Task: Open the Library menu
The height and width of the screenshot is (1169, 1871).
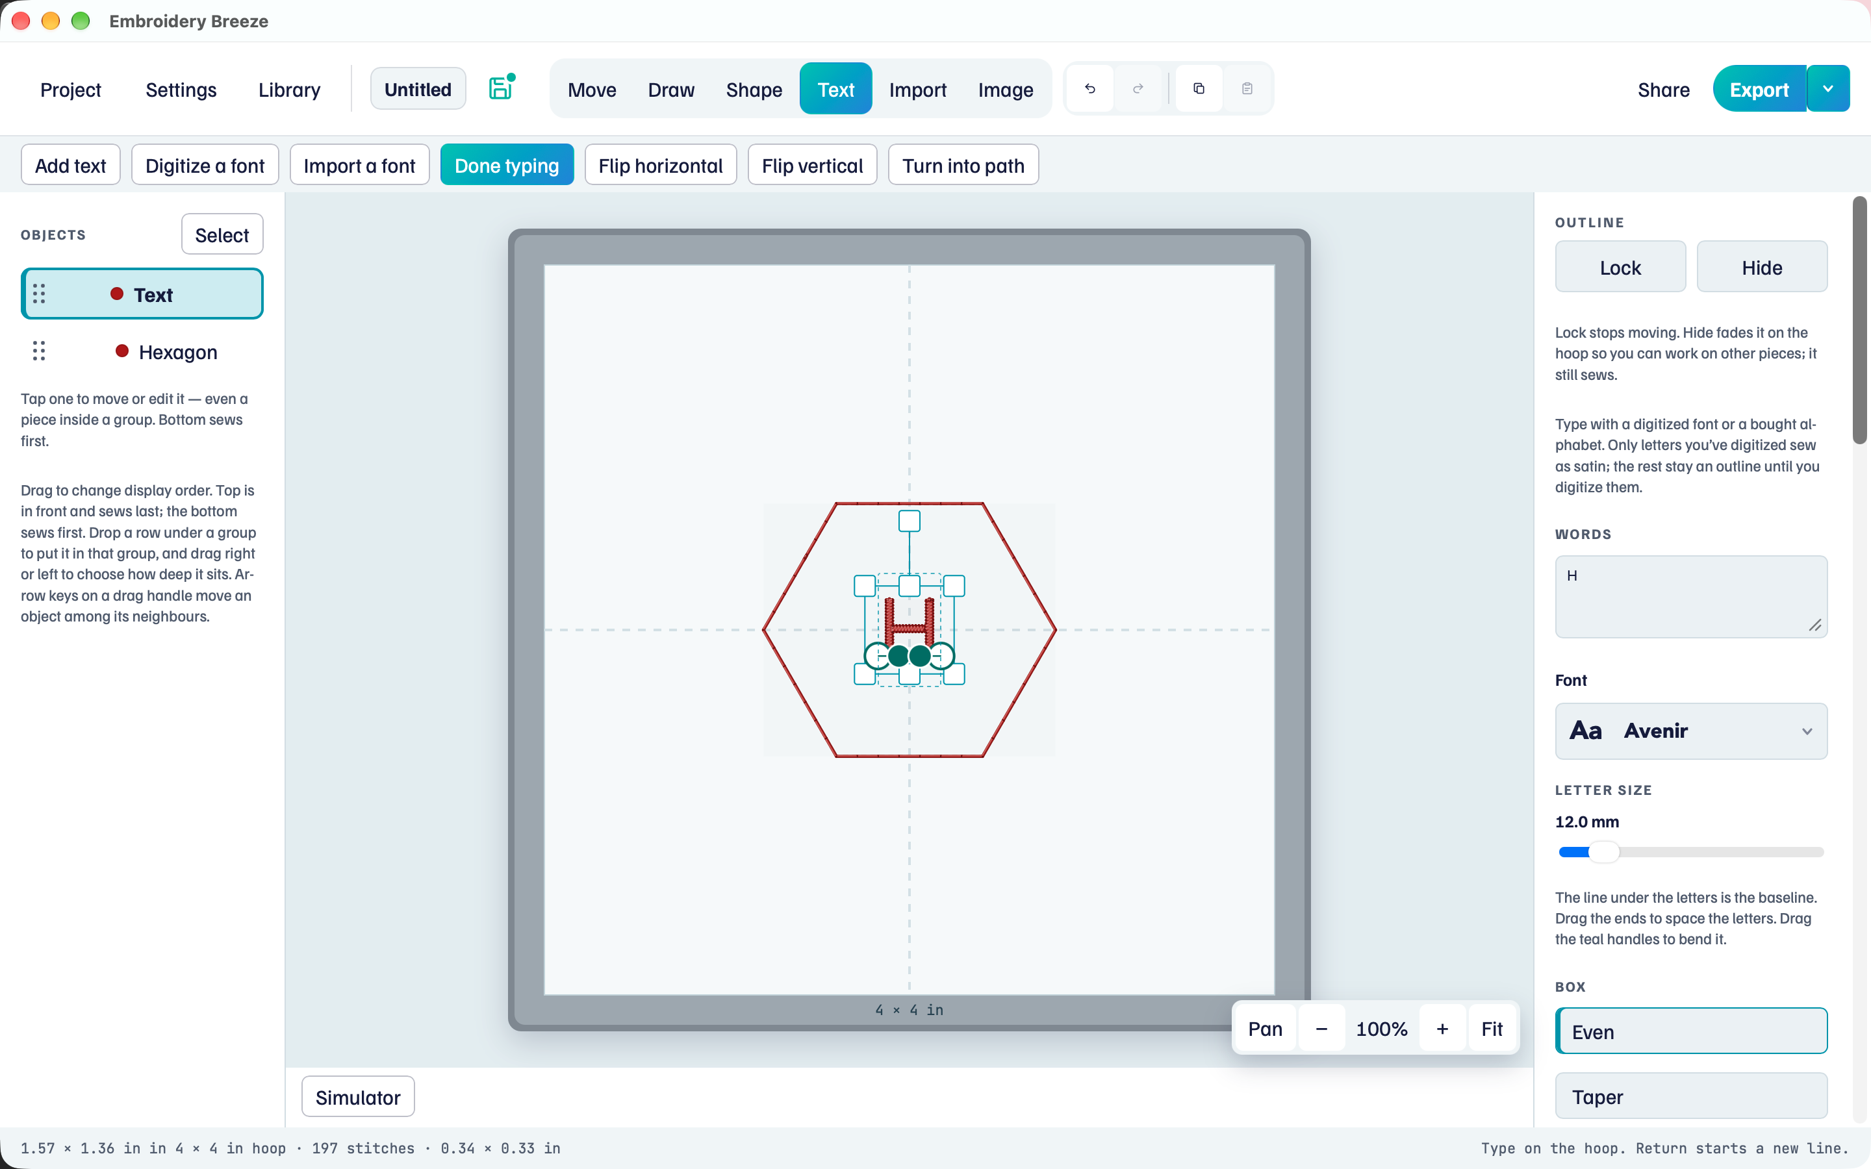Action: [289, 90]
